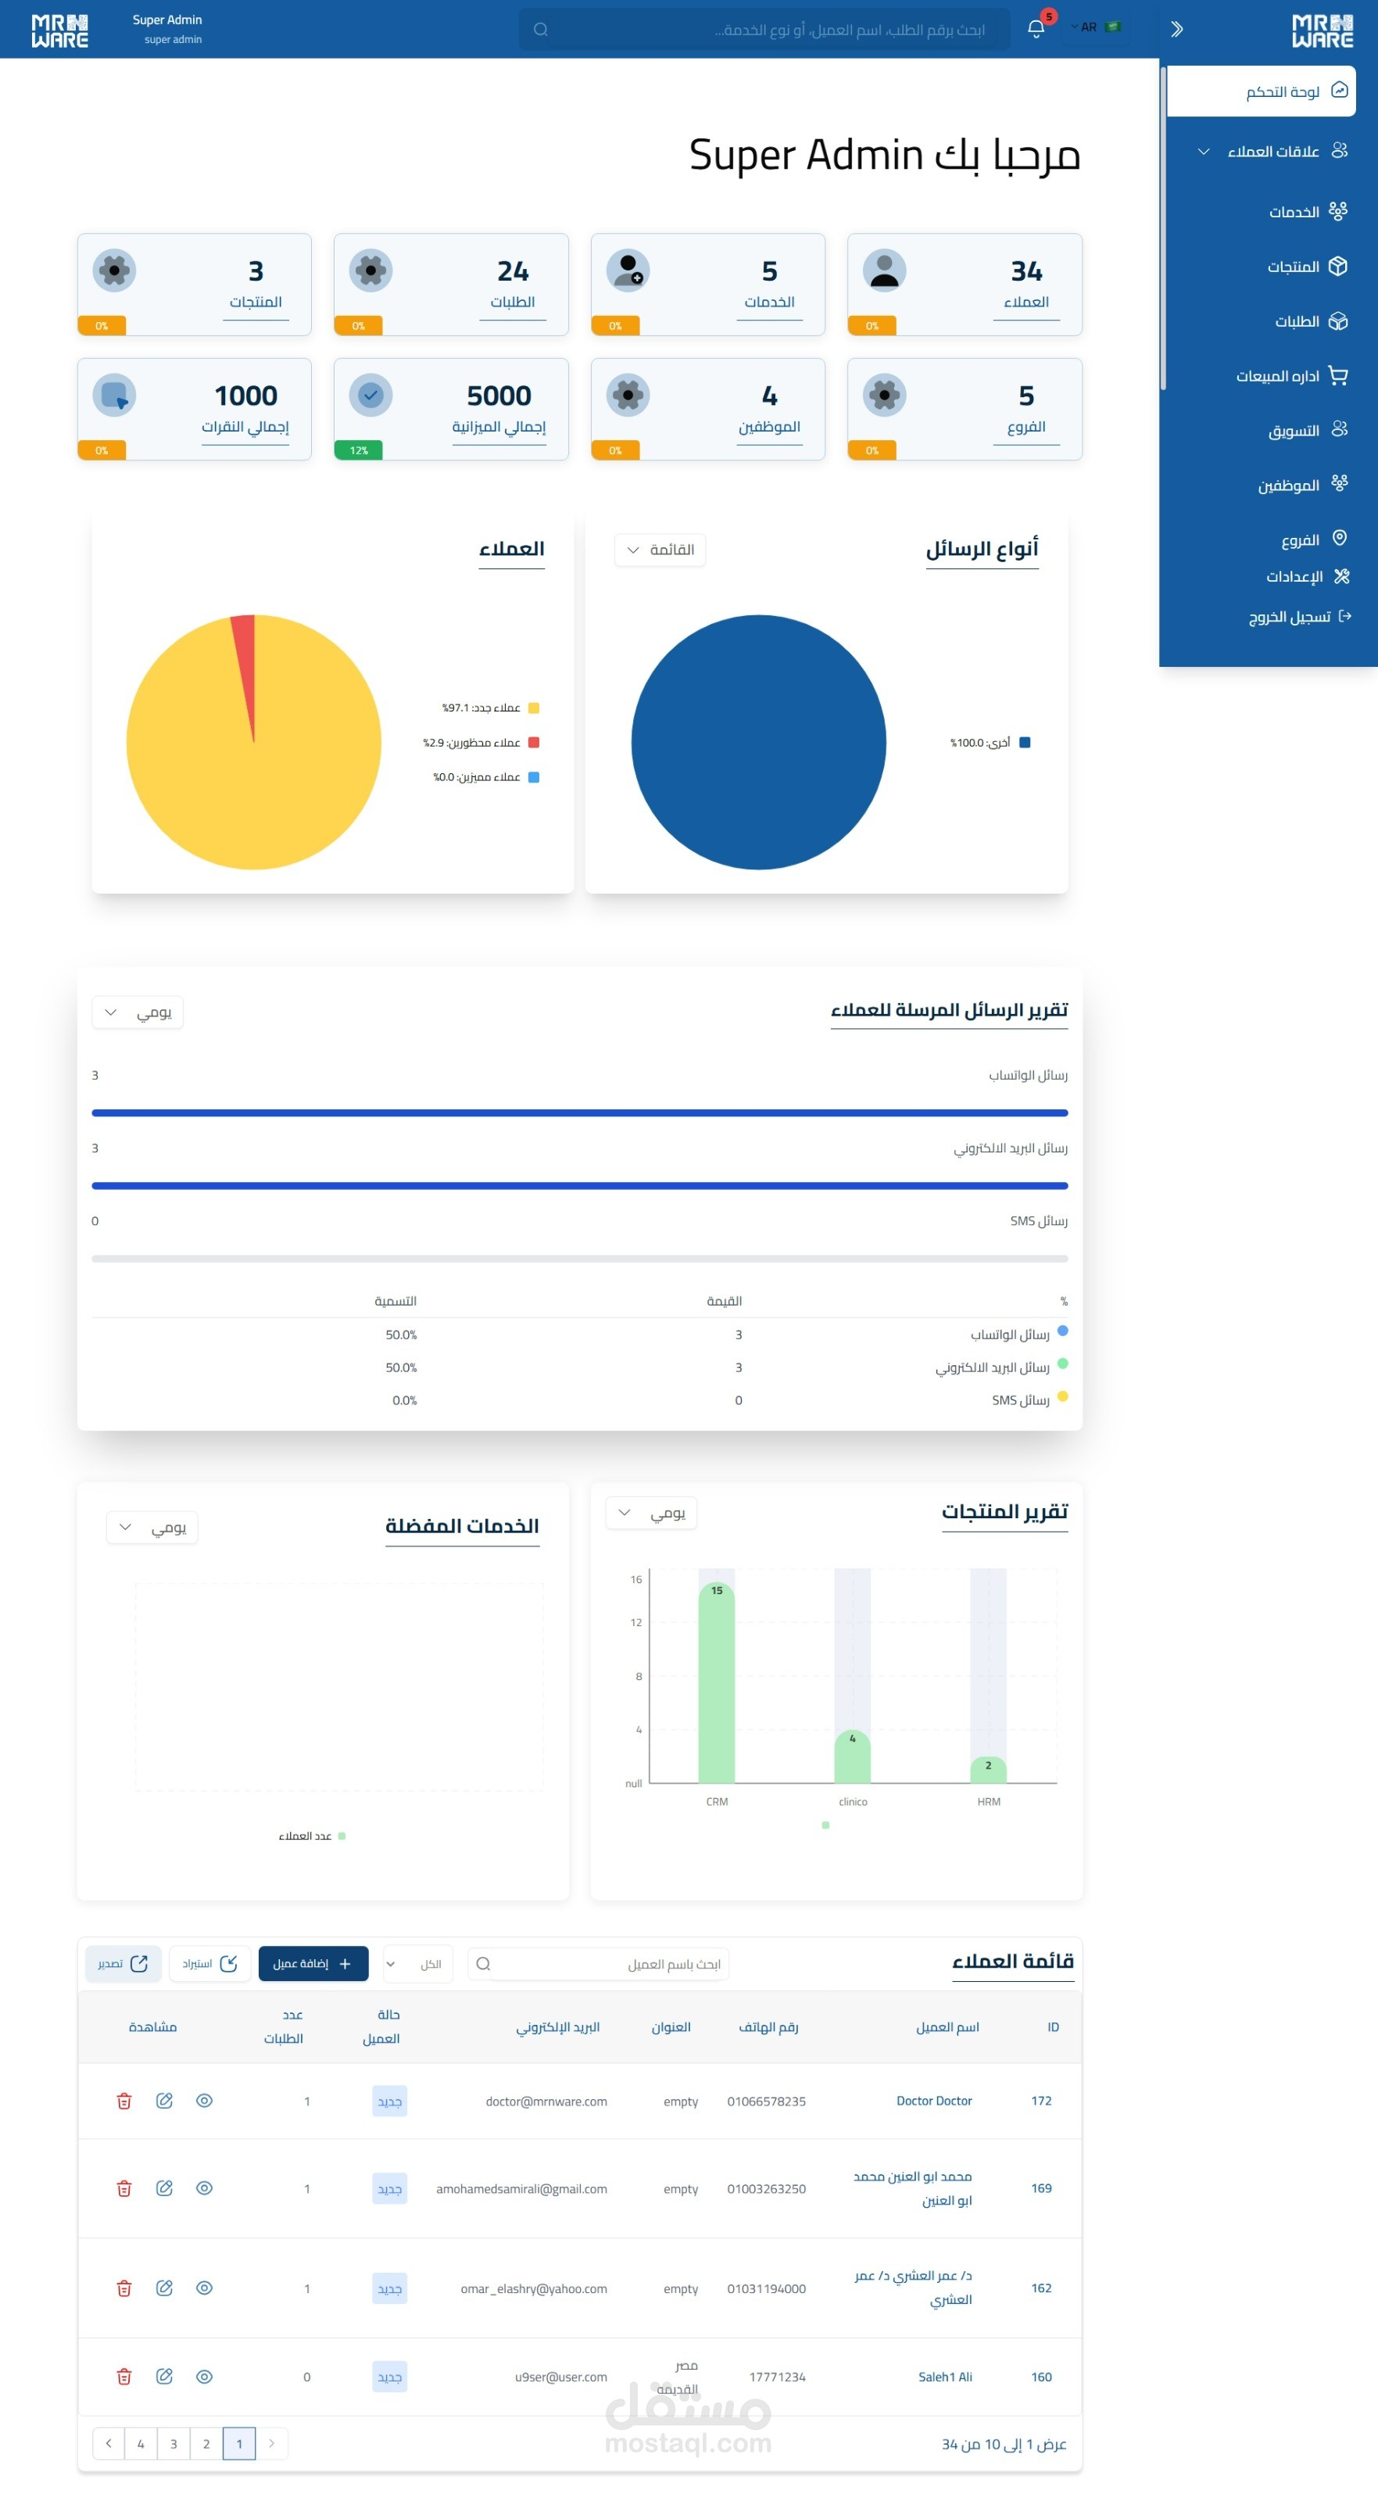Viewport: 1378px width, 2508px height.
Task: Edit customer 169 row
Action: click(164, 2189)
